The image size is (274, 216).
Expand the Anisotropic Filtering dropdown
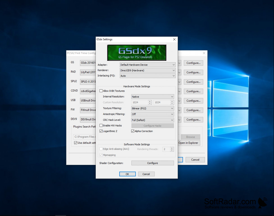pyautogui.click(x=152, y=114)
